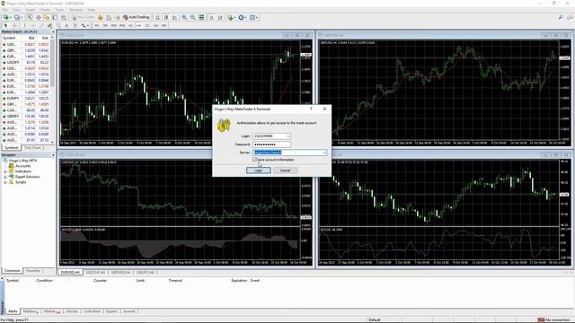Open the Mailbox tab in Terminal
575x323 pixels.
pyautogui.click(x=30, y=311)
